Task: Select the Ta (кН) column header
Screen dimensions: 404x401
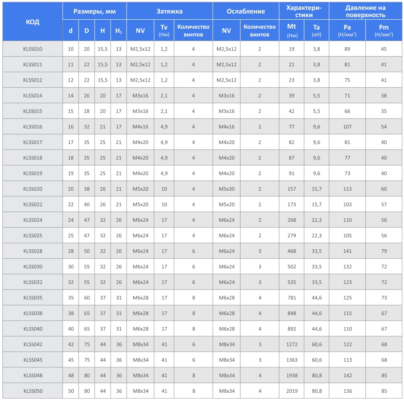Action: (x=316, y=31)
